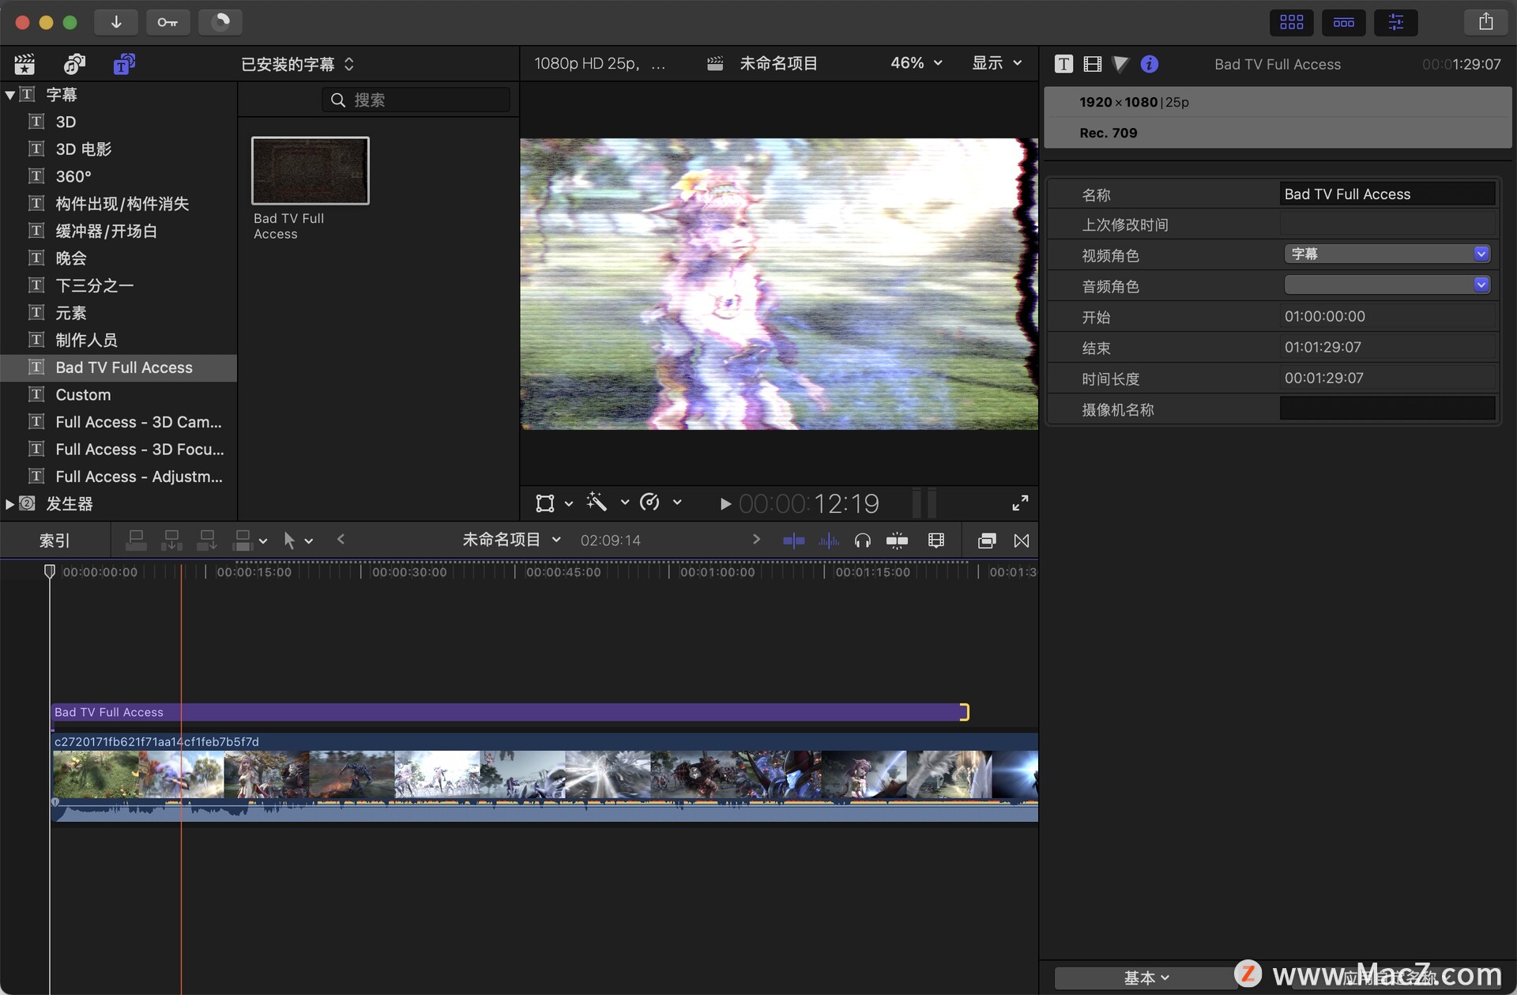The image size is (1517, 995).
Task: Click the Import Media arrow button
Action: tap(115, 22)
